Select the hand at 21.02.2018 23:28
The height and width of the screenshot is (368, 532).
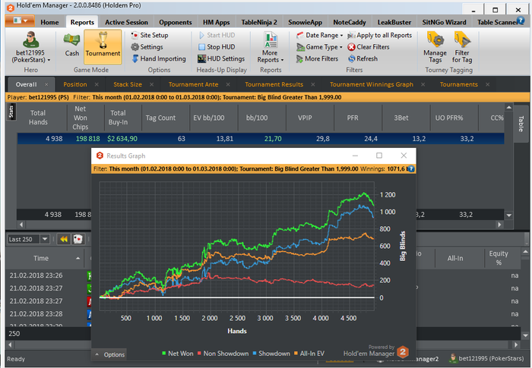point(36,314)
